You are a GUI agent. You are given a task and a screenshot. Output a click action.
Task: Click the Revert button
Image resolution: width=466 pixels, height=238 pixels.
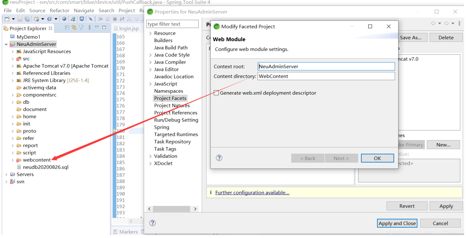coord(407,206)
